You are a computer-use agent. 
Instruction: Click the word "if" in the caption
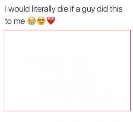(x=72, y=9)
